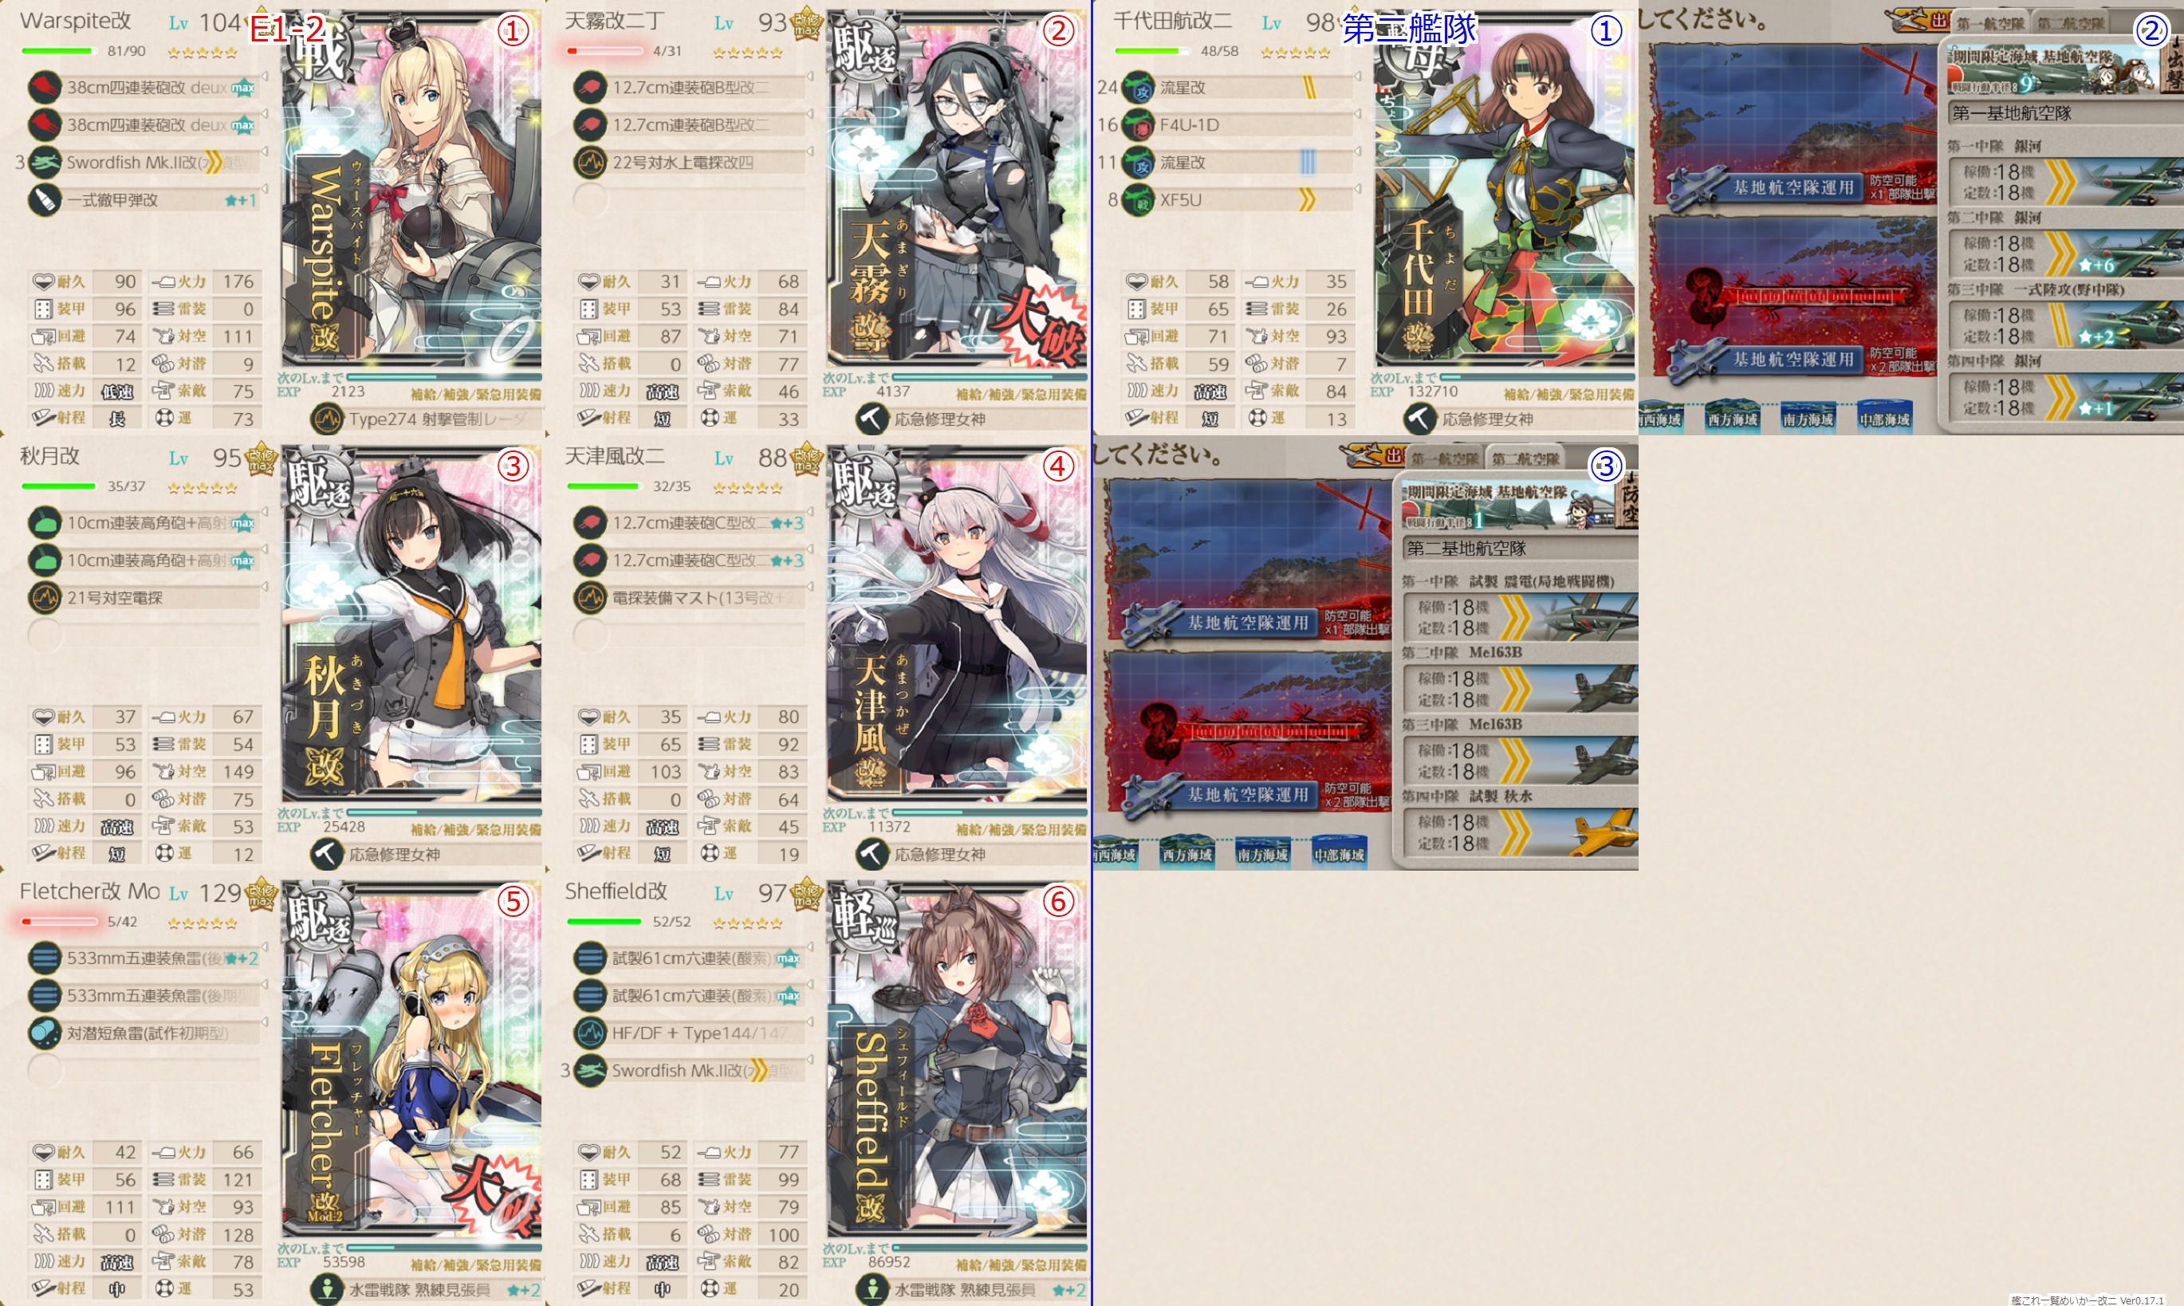Screen dimensions: 2184x1306
Task: Click Amagiri's red HP bar
Action: [x=604, y=51]
